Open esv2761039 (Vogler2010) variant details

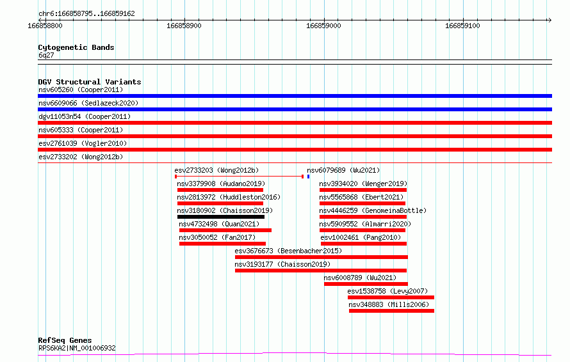[x=83, y=143]
